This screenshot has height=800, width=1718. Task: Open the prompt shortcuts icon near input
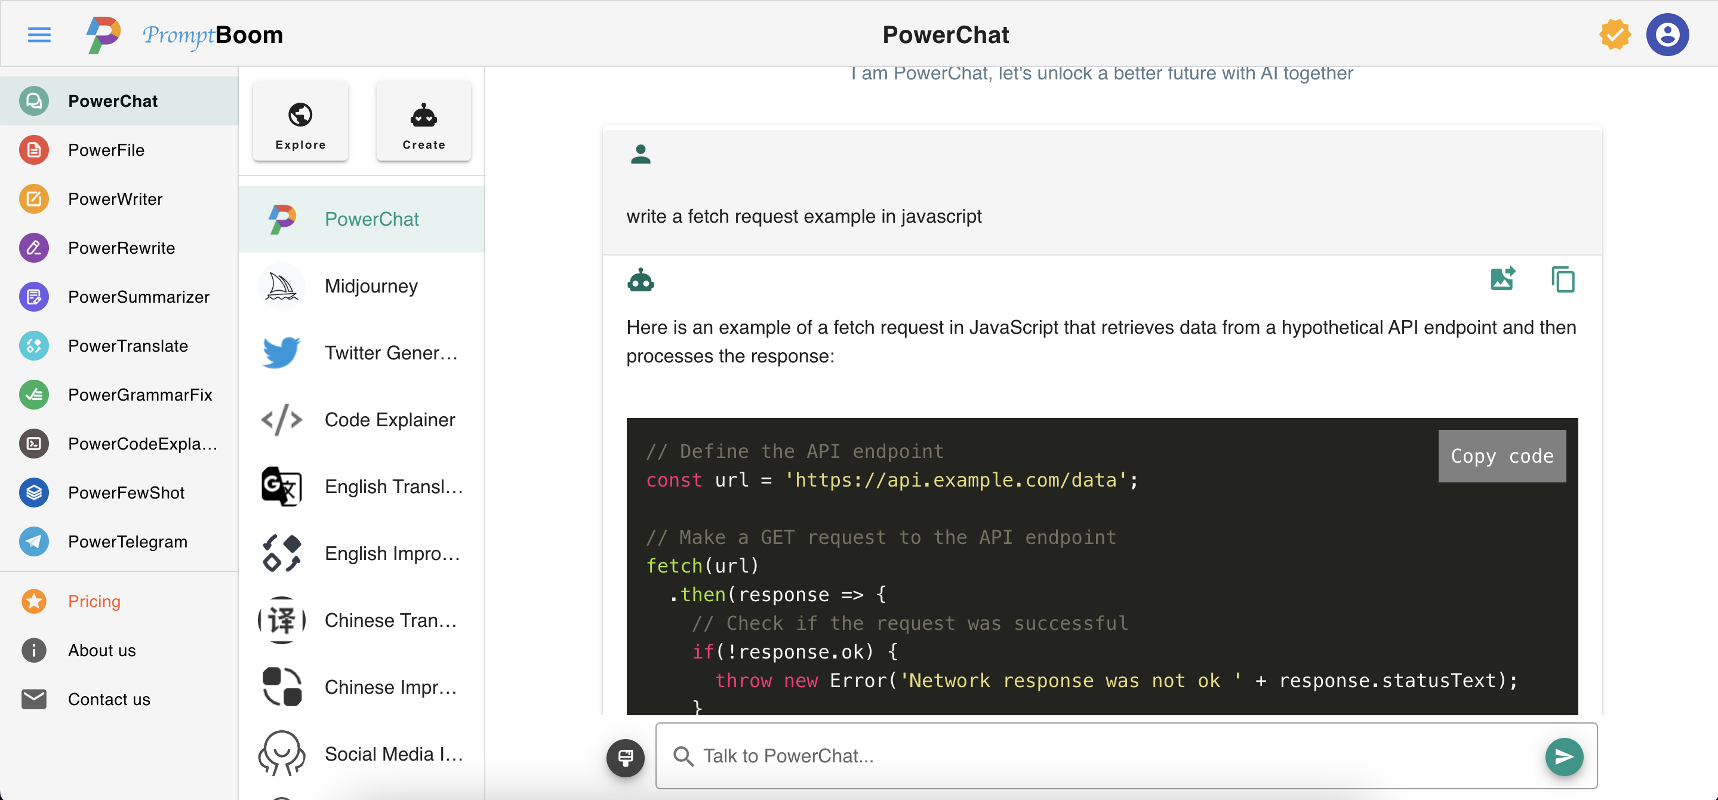(x=625, y=757)
